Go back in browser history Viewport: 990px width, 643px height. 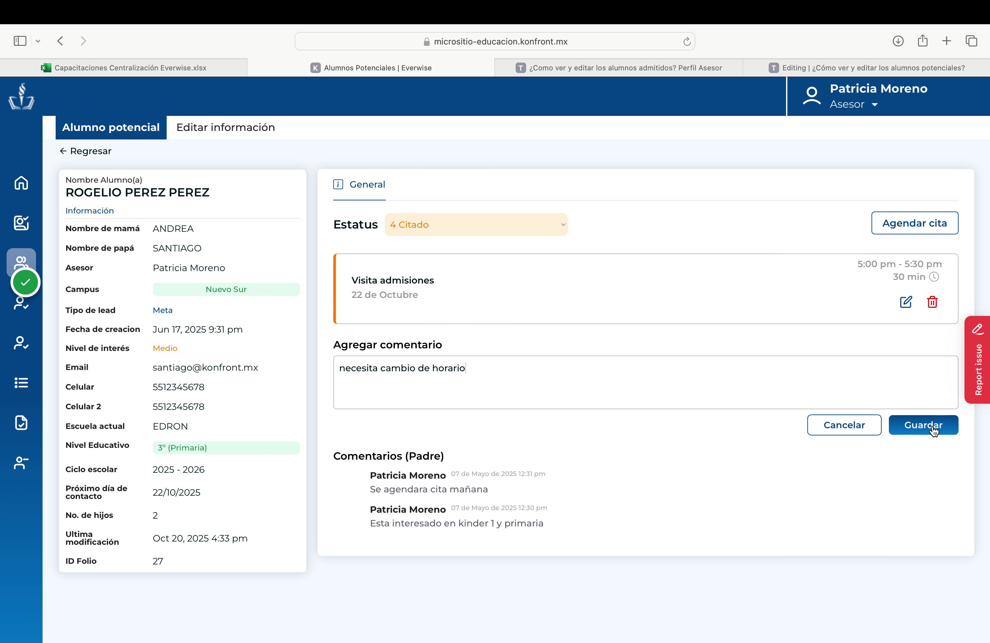click(60, 41)
